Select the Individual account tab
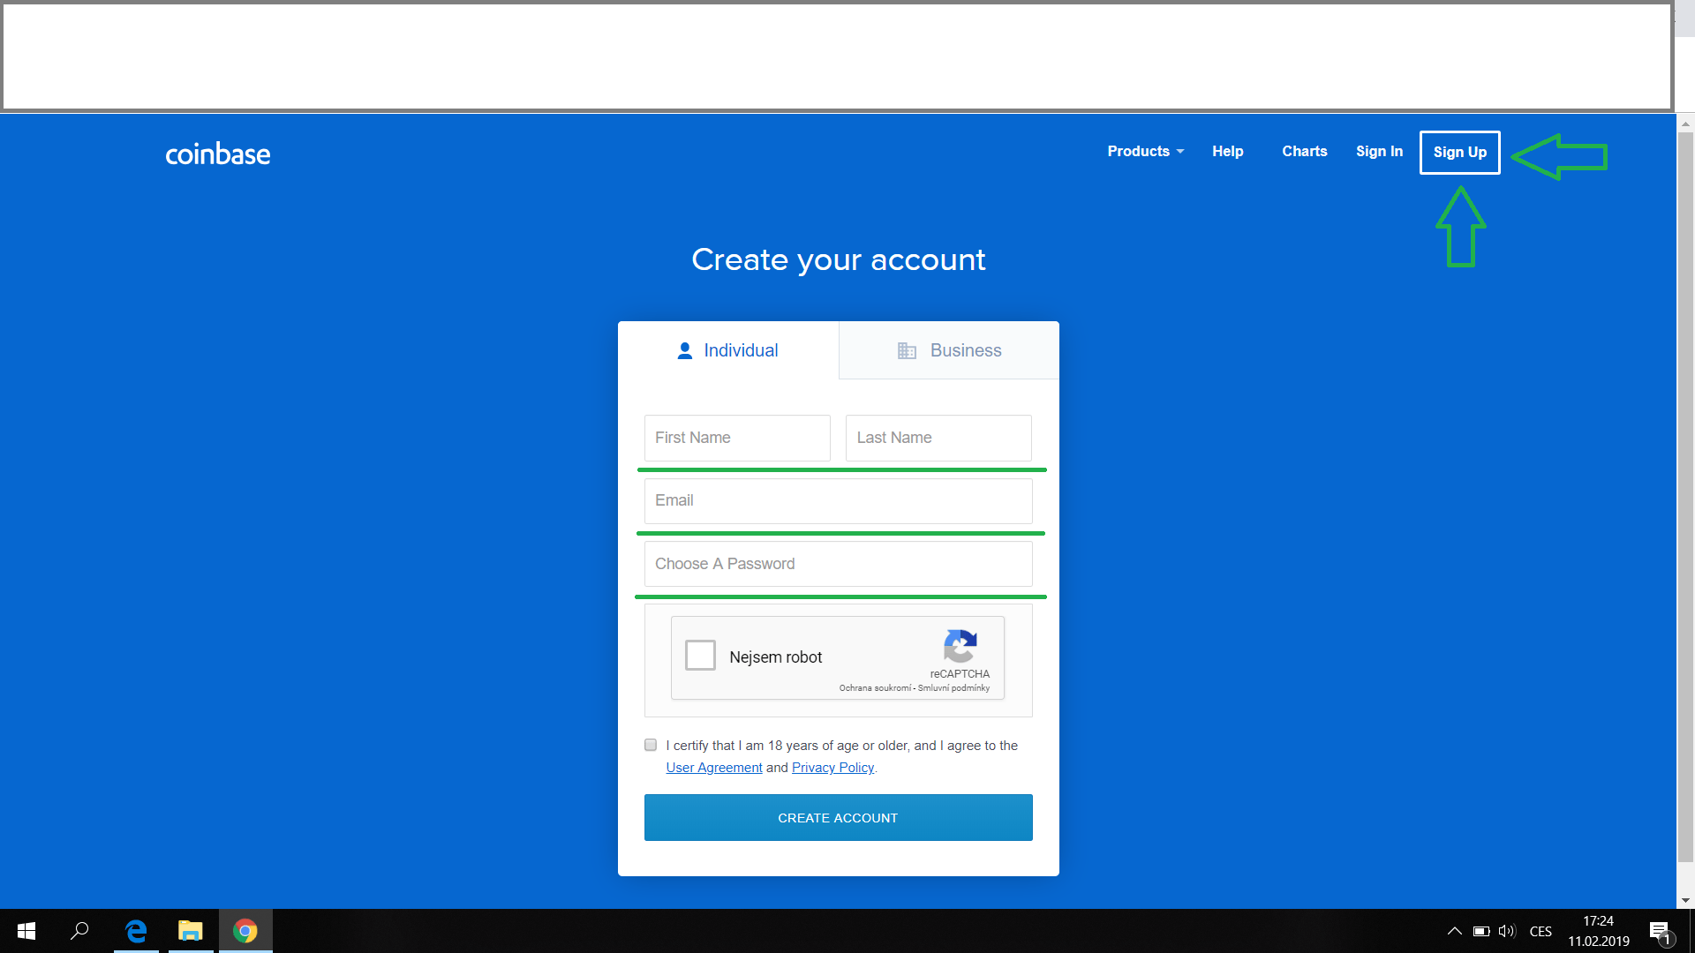 coord(728,350)
